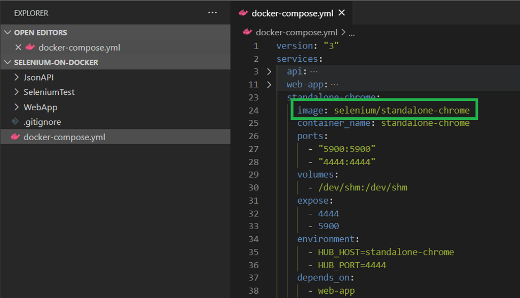
Task: Close the docker-compose.yml editor tab
Action: tap(342, 12)
